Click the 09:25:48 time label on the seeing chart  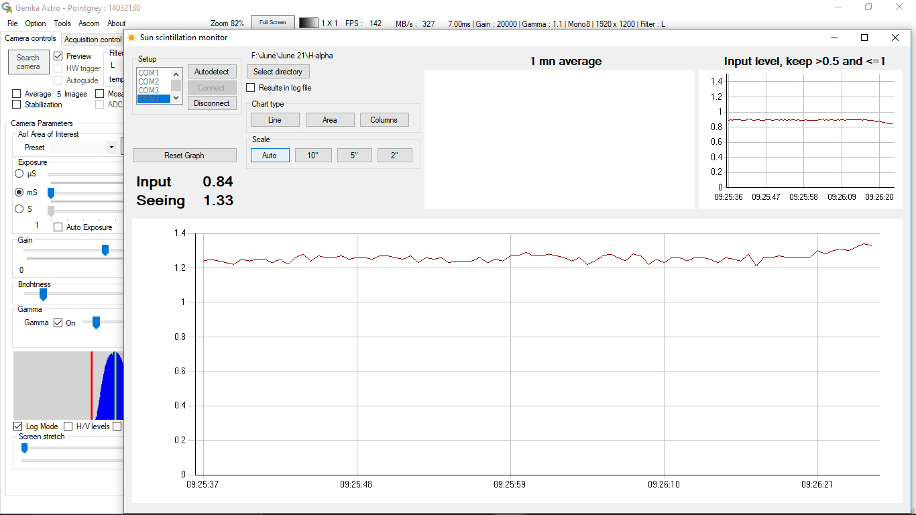pos(357,483)
